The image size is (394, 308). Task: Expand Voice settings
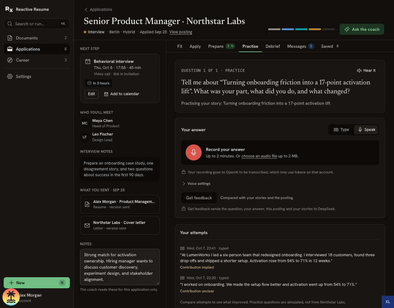pos(196,184)
